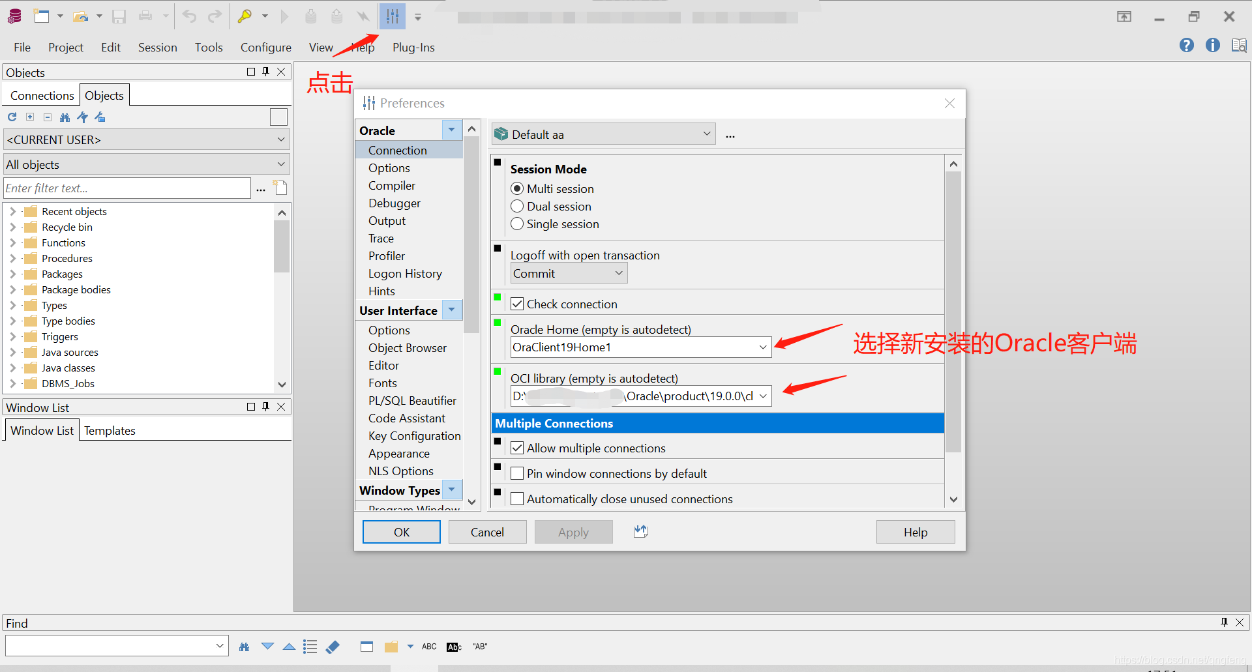The width and height of the screenshot is (1252, 672).
Task: Click the Find binoculars icon in Find bar
Action: (245, 647)
